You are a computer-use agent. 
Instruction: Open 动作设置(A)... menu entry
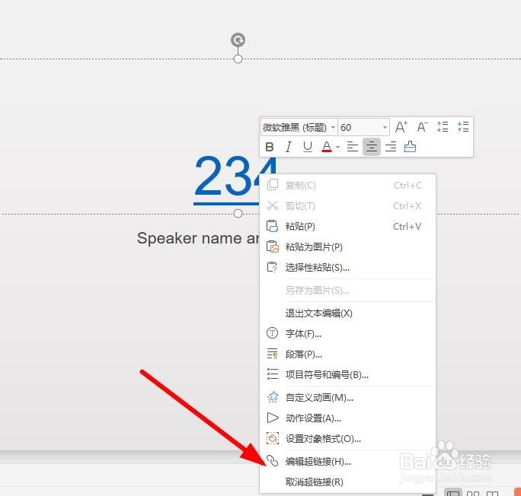[x=347, y=418]
